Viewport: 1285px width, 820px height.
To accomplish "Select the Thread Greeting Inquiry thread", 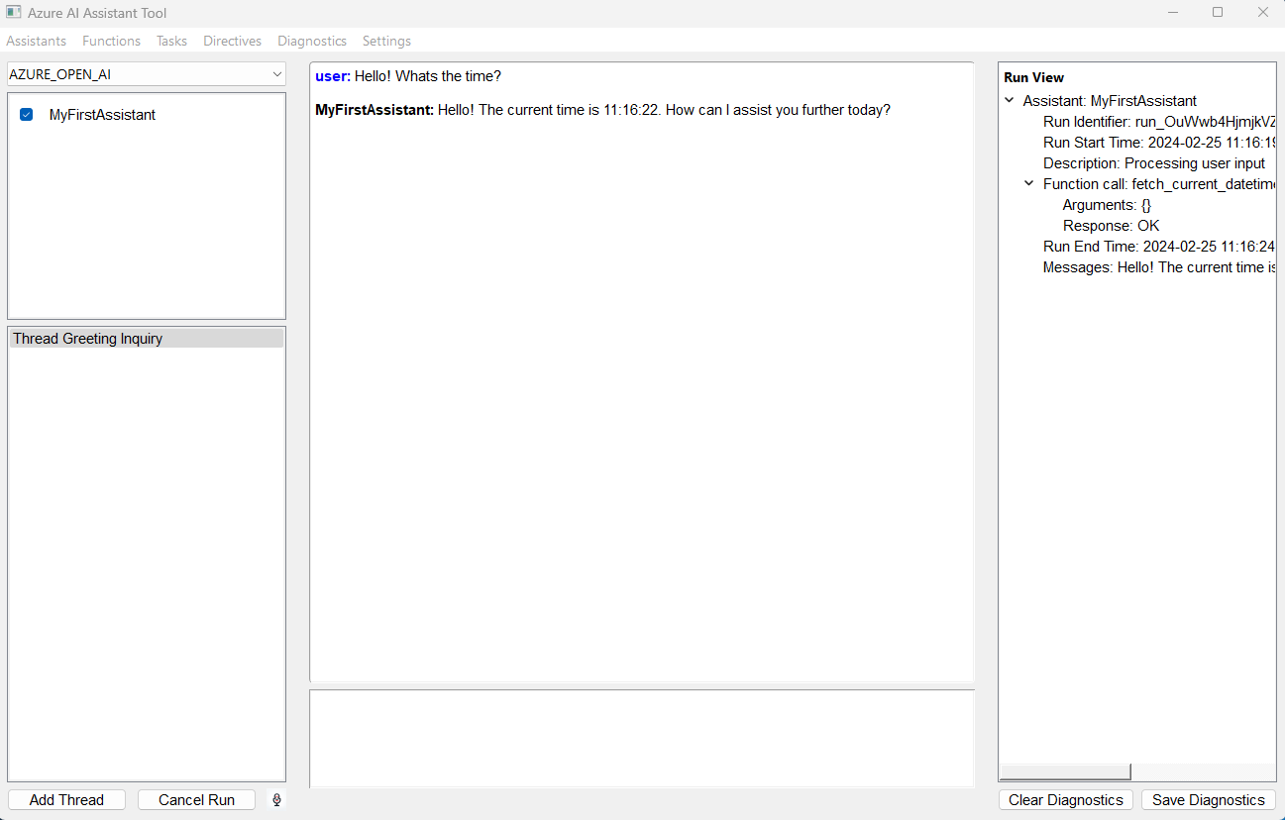I will (147, 339).
